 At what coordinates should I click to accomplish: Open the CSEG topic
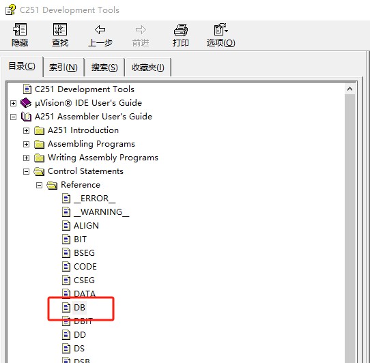[x=84, y=280]
